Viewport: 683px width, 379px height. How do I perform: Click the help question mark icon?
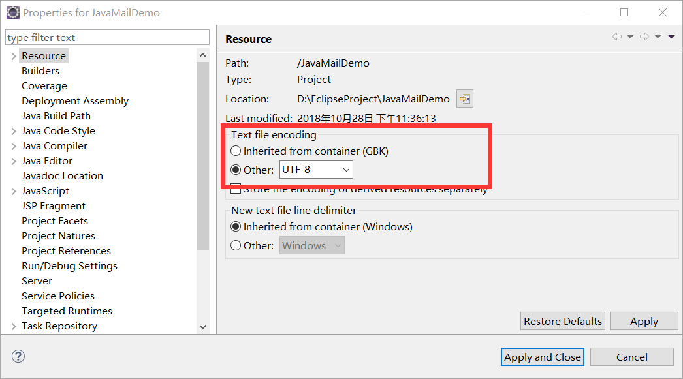pyautogui.click(x=18, y=356)
